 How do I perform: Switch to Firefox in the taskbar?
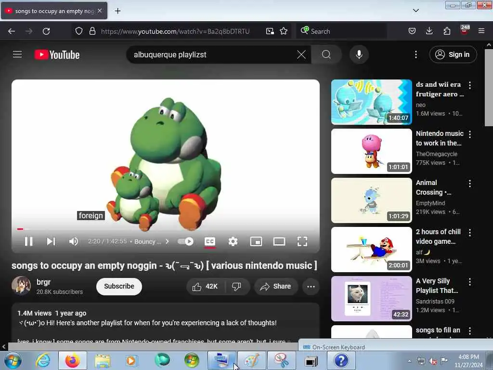[x=73, y=360]
